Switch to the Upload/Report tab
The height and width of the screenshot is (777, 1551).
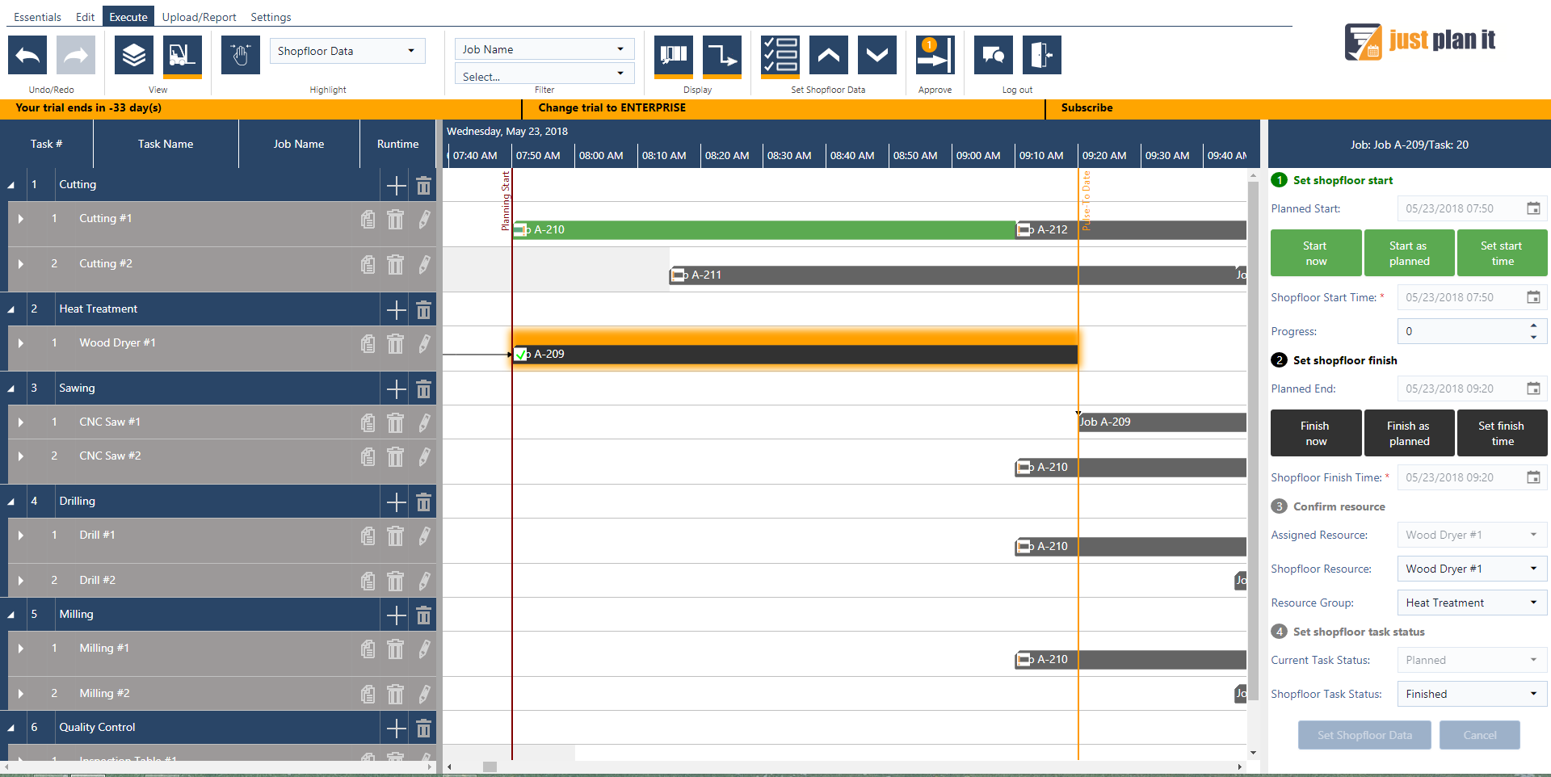[x=199, y=16]
